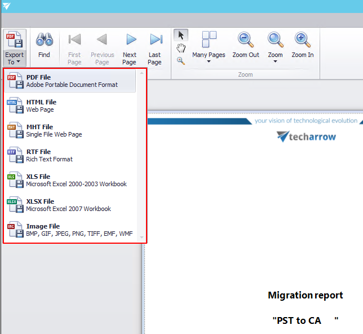Select MHT File single web page
Viewport: 363px width, 334px height.
pos(70,130)
